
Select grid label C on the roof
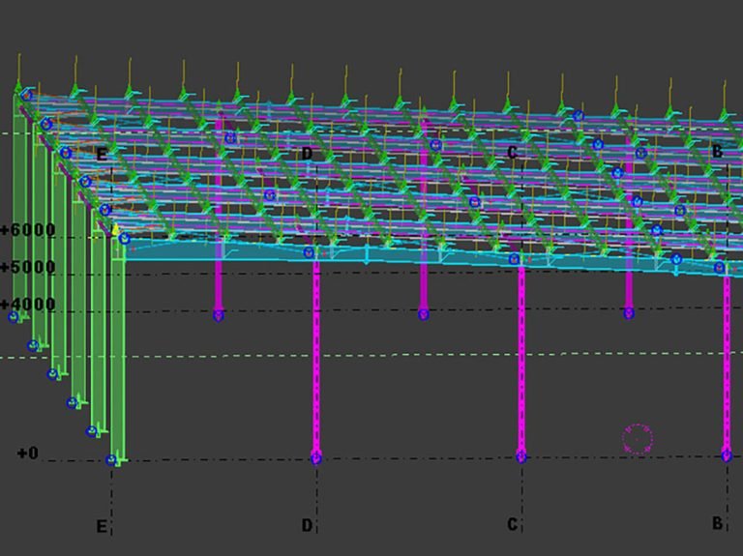pyautogui.click(x=512, y=153)
